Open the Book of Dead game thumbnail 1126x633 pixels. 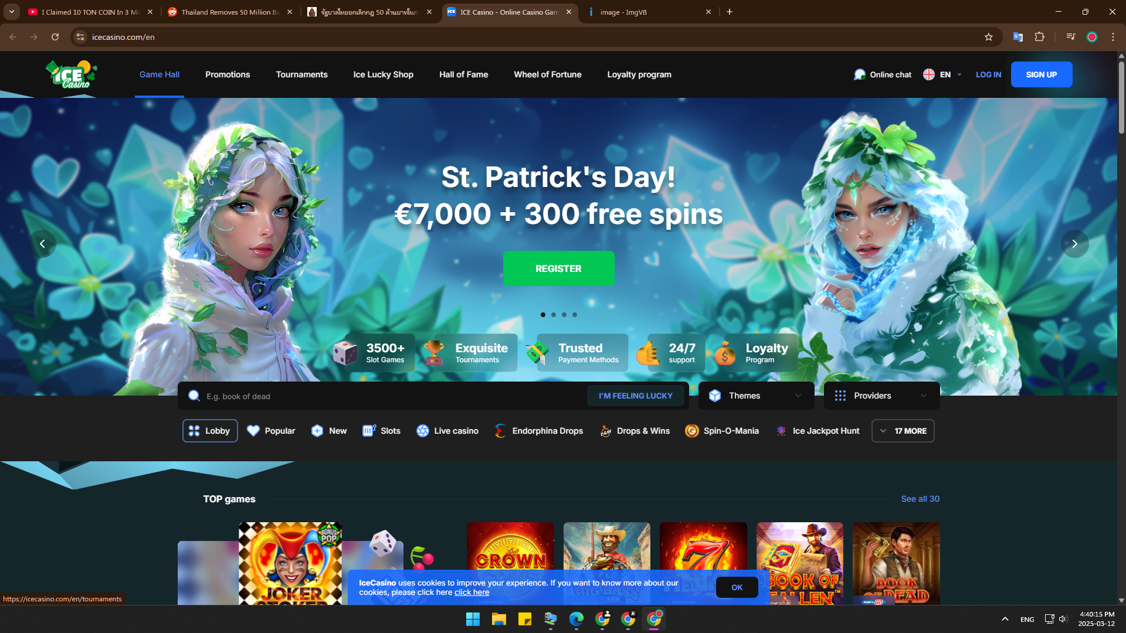(x=896, y=564)
